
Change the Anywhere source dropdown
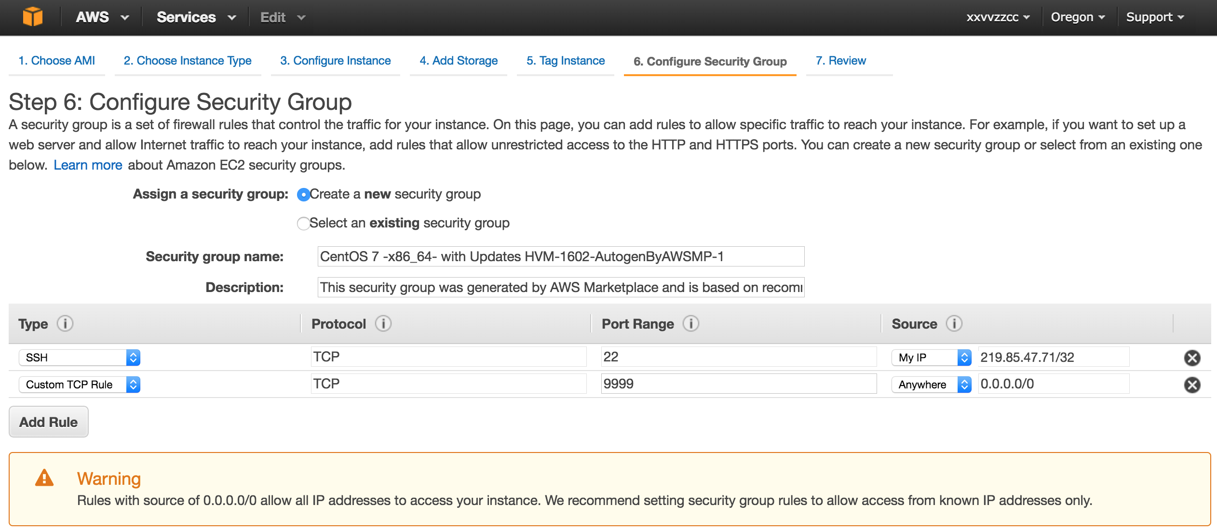932,385
